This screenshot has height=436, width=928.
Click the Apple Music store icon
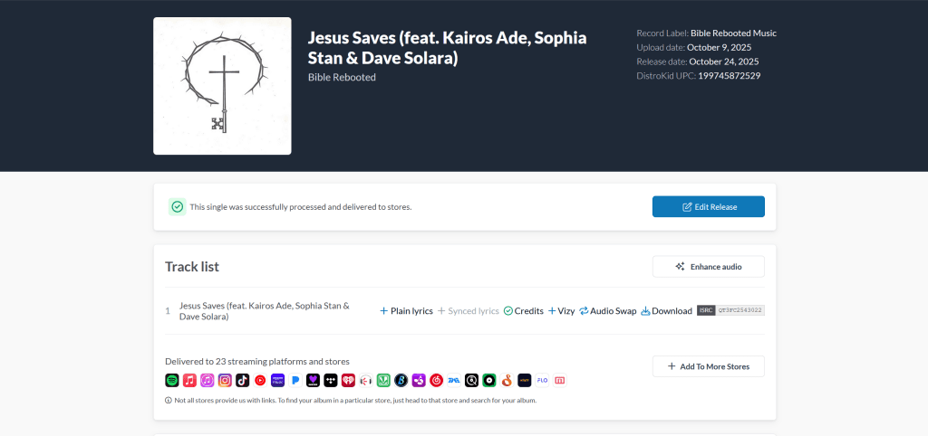point(189,381)
